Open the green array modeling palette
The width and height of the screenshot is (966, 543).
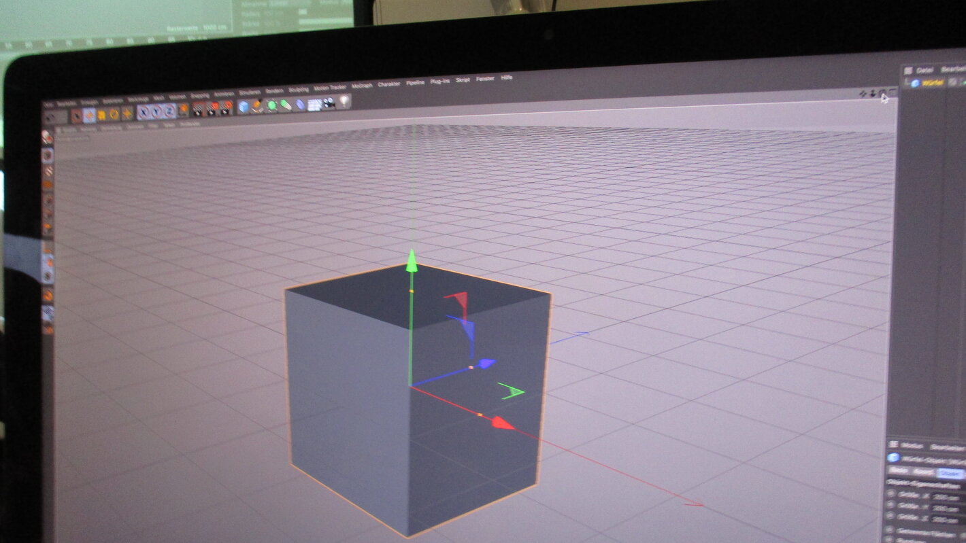tap(286, 105)
